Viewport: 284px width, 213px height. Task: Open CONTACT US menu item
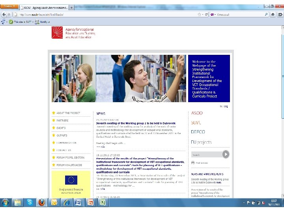[64, 150]
